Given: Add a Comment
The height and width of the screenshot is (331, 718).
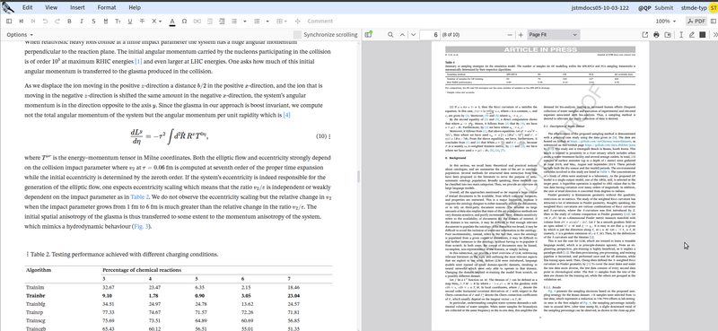Looking at the screenshot, I should [320, 21].
